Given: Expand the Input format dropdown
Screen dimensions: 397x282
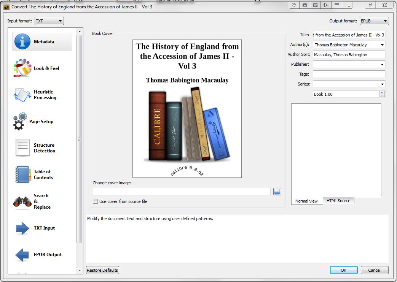Looking at the screenshot, I should 49,21.
